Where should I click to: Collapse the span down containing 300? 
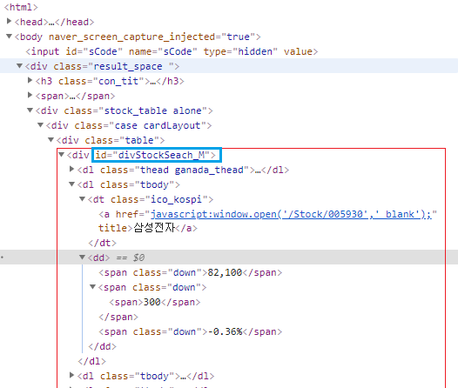coord(92,287)
